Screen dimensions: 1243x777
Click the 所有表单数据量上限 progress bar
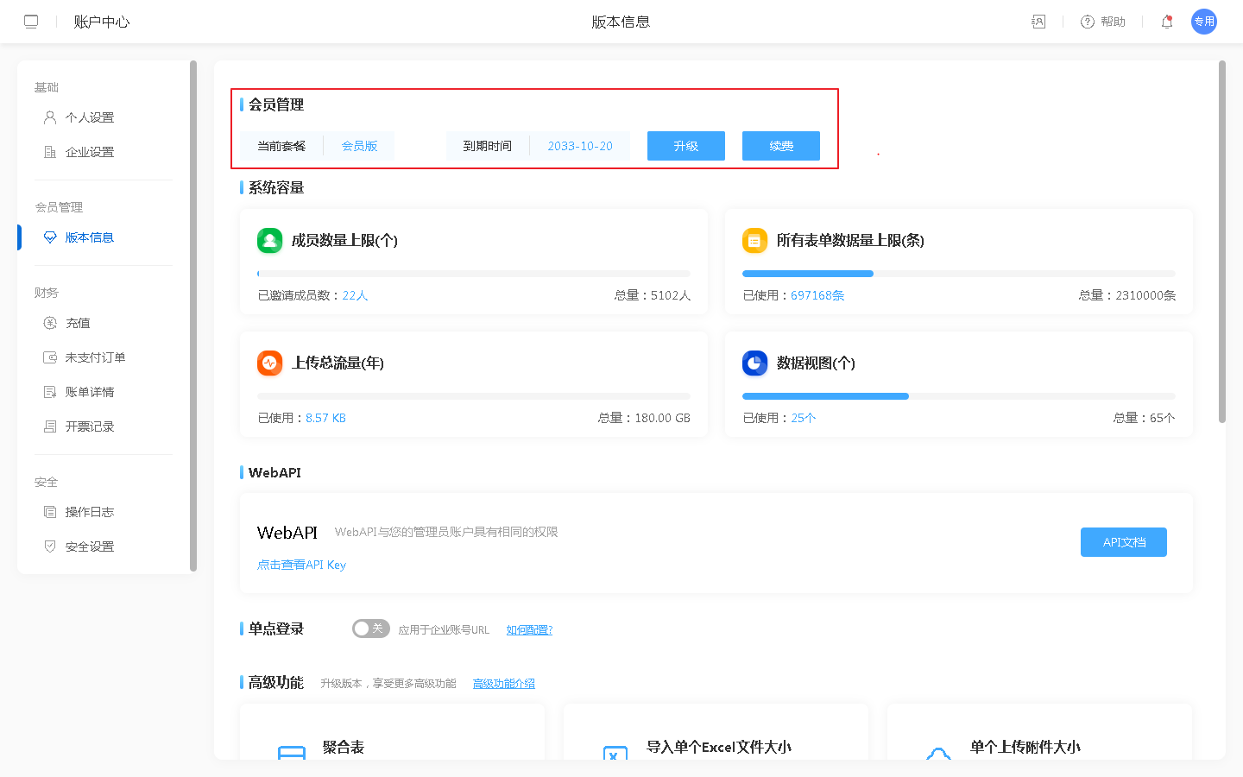(x=958, y=274)
